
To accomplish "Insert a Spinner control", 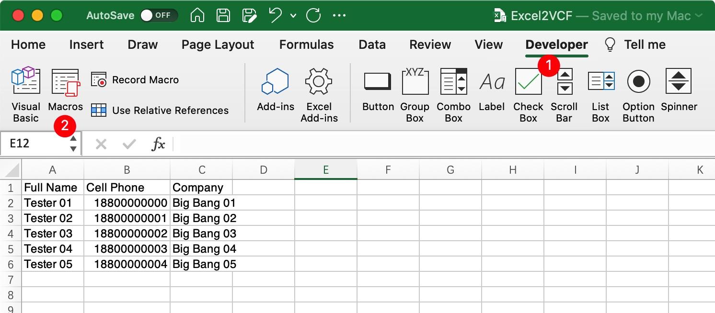I will (679, 81).
